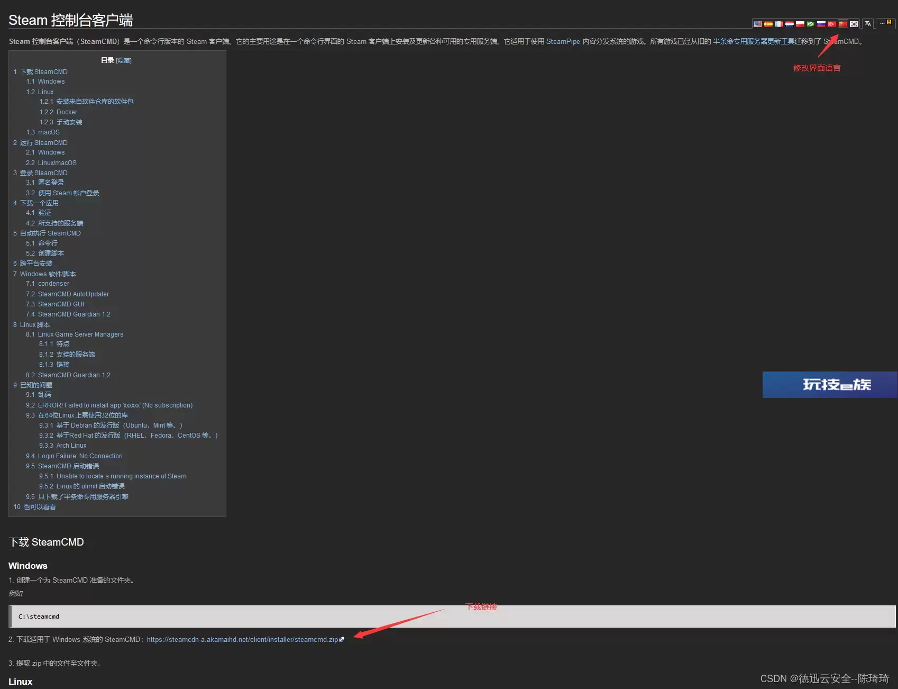Go to 1.2.2 Docker entry

tap(58, 112)
